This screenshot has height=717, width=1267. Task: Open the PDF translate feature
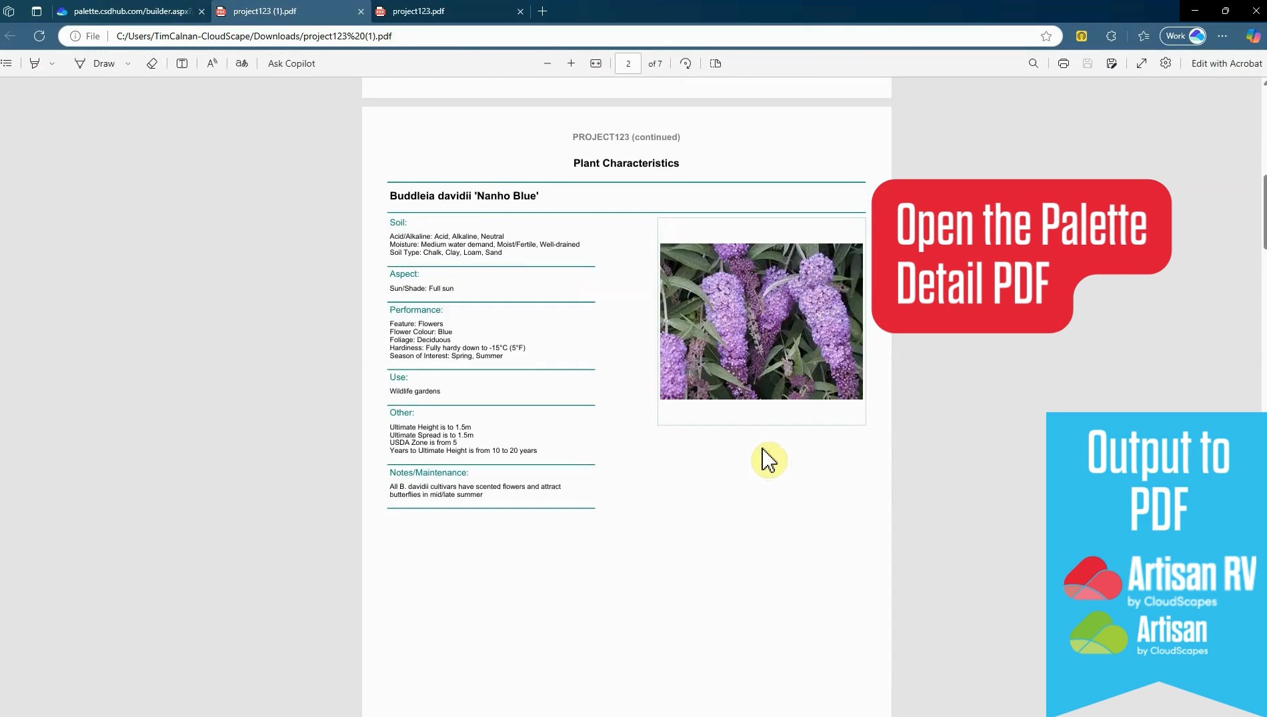242,63
